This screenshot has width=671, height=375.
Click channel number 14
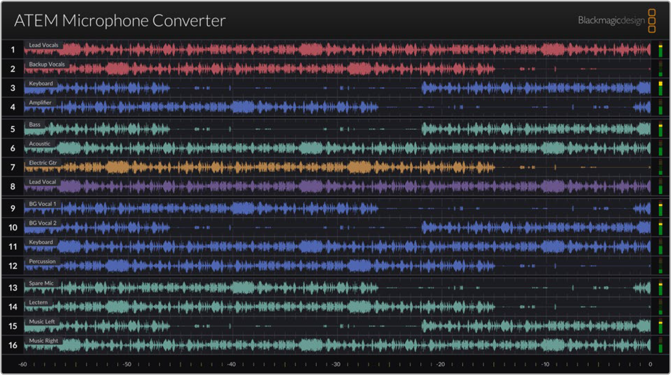(x=13, y=307)
